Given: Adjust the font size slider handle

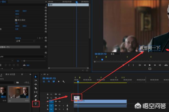Looking at the screenshot, I should (x=24, y=61).
